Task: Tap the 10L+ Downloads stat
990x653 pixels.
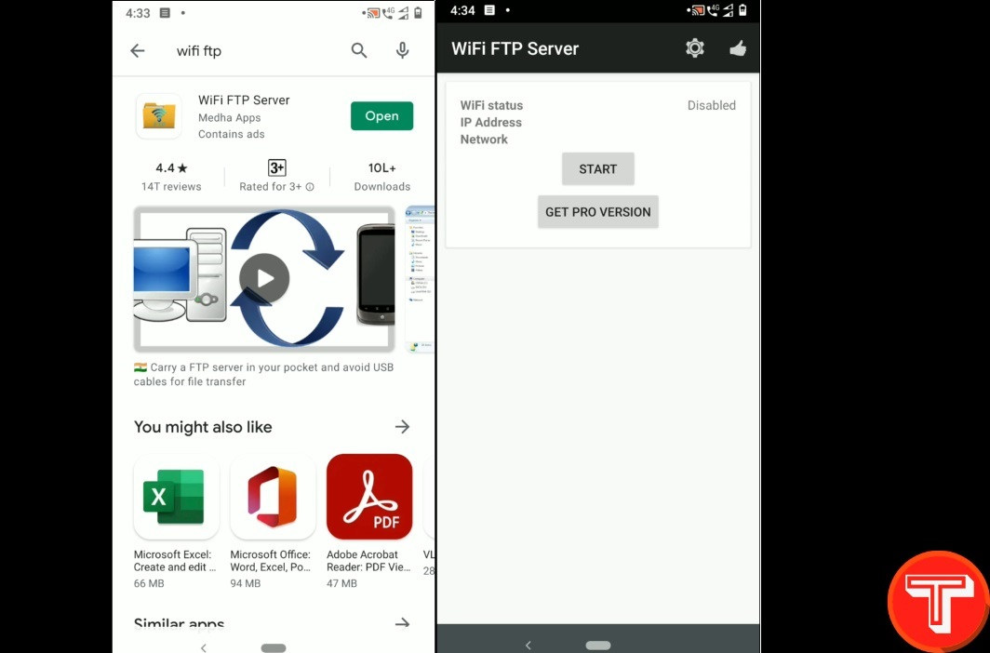Action: (x=382, y=177)
